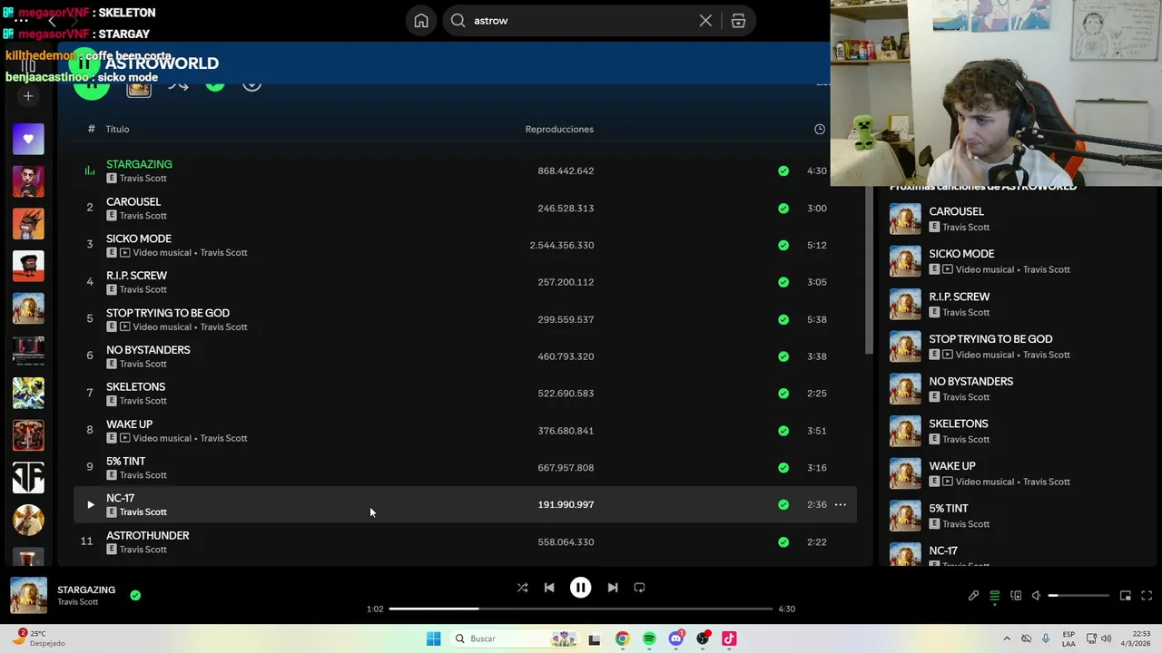Open lyrics with the microphone icon
Image resolution: width=1162 pixels, height=653 pixels.
pyautogui.click(x=973, y=596)
